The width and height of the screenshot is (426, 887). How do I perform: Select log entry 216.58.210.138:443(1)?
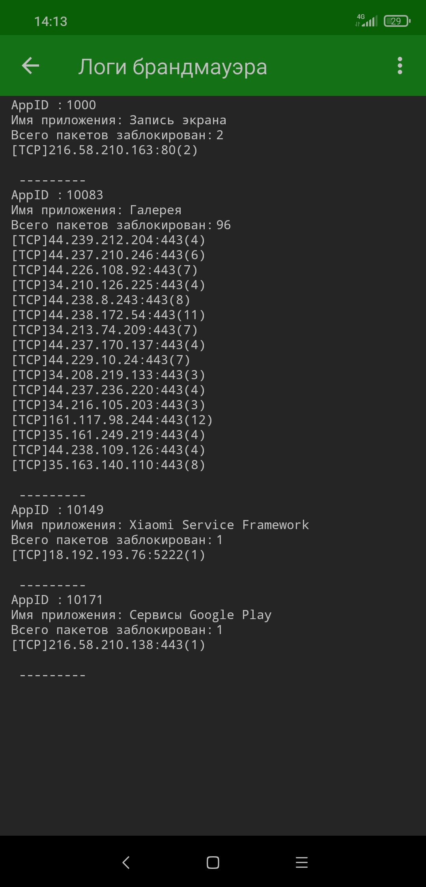(x=108, y=645)
